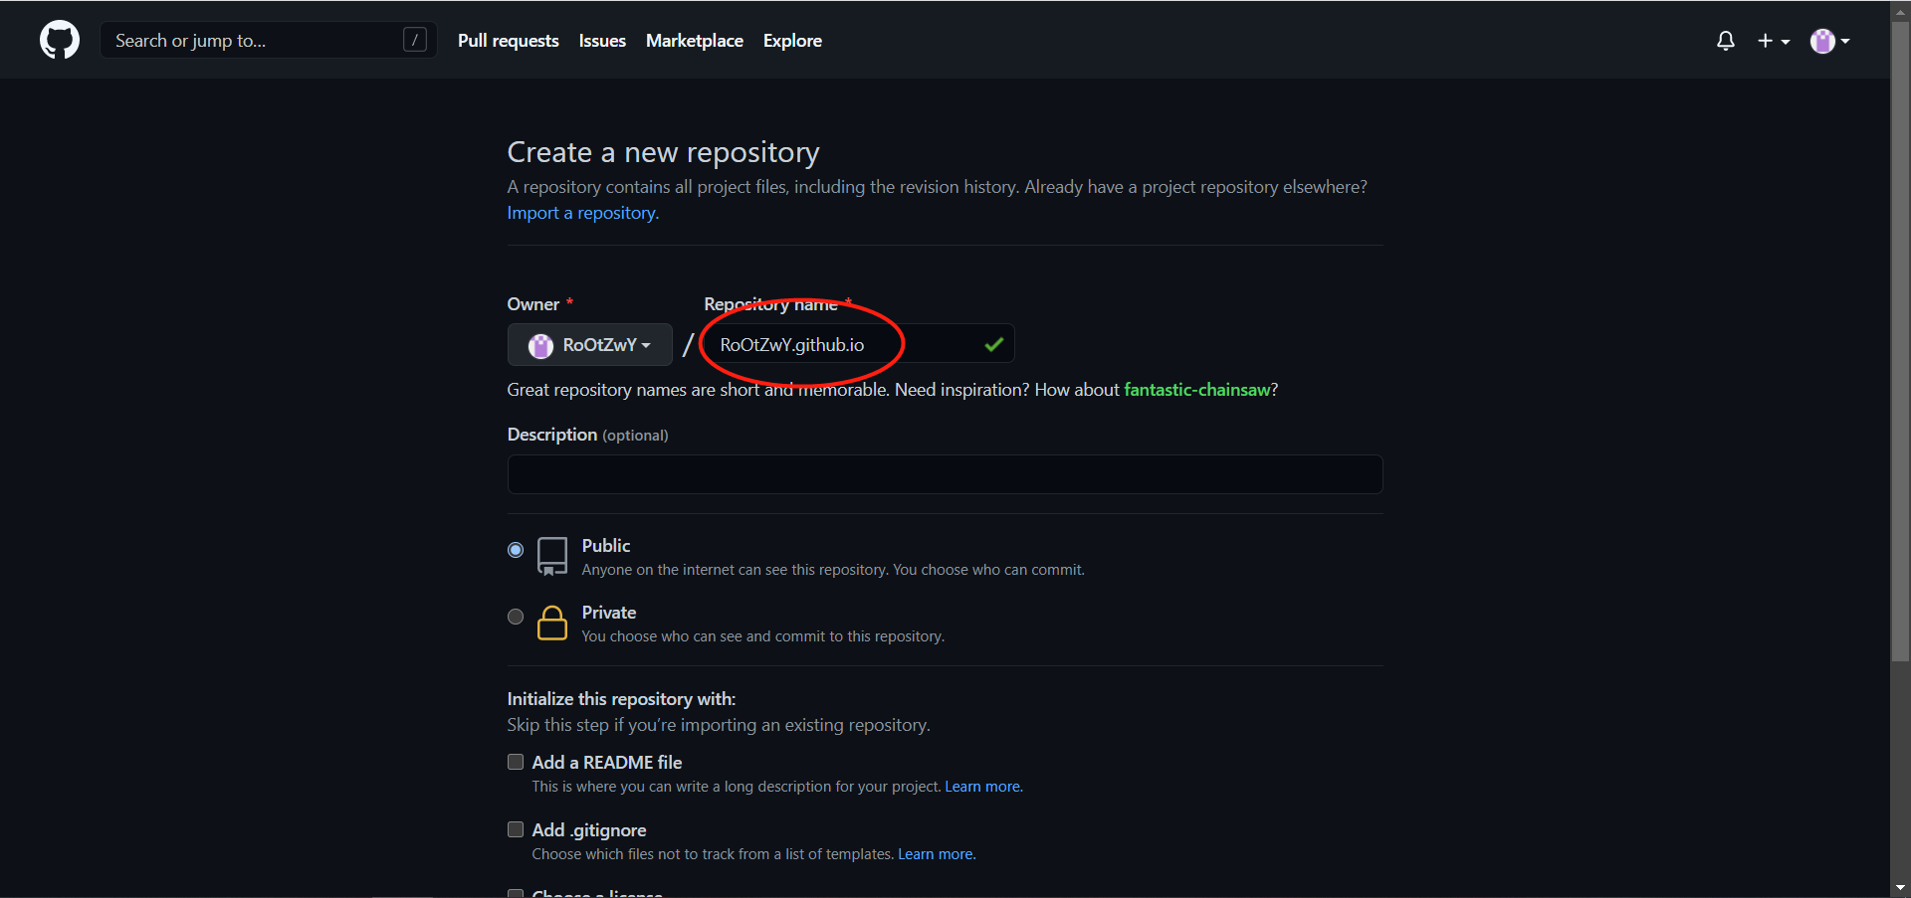Viewport: 1911px width, 898px height.
Task: Select the Private radio button
Action: 516,617
